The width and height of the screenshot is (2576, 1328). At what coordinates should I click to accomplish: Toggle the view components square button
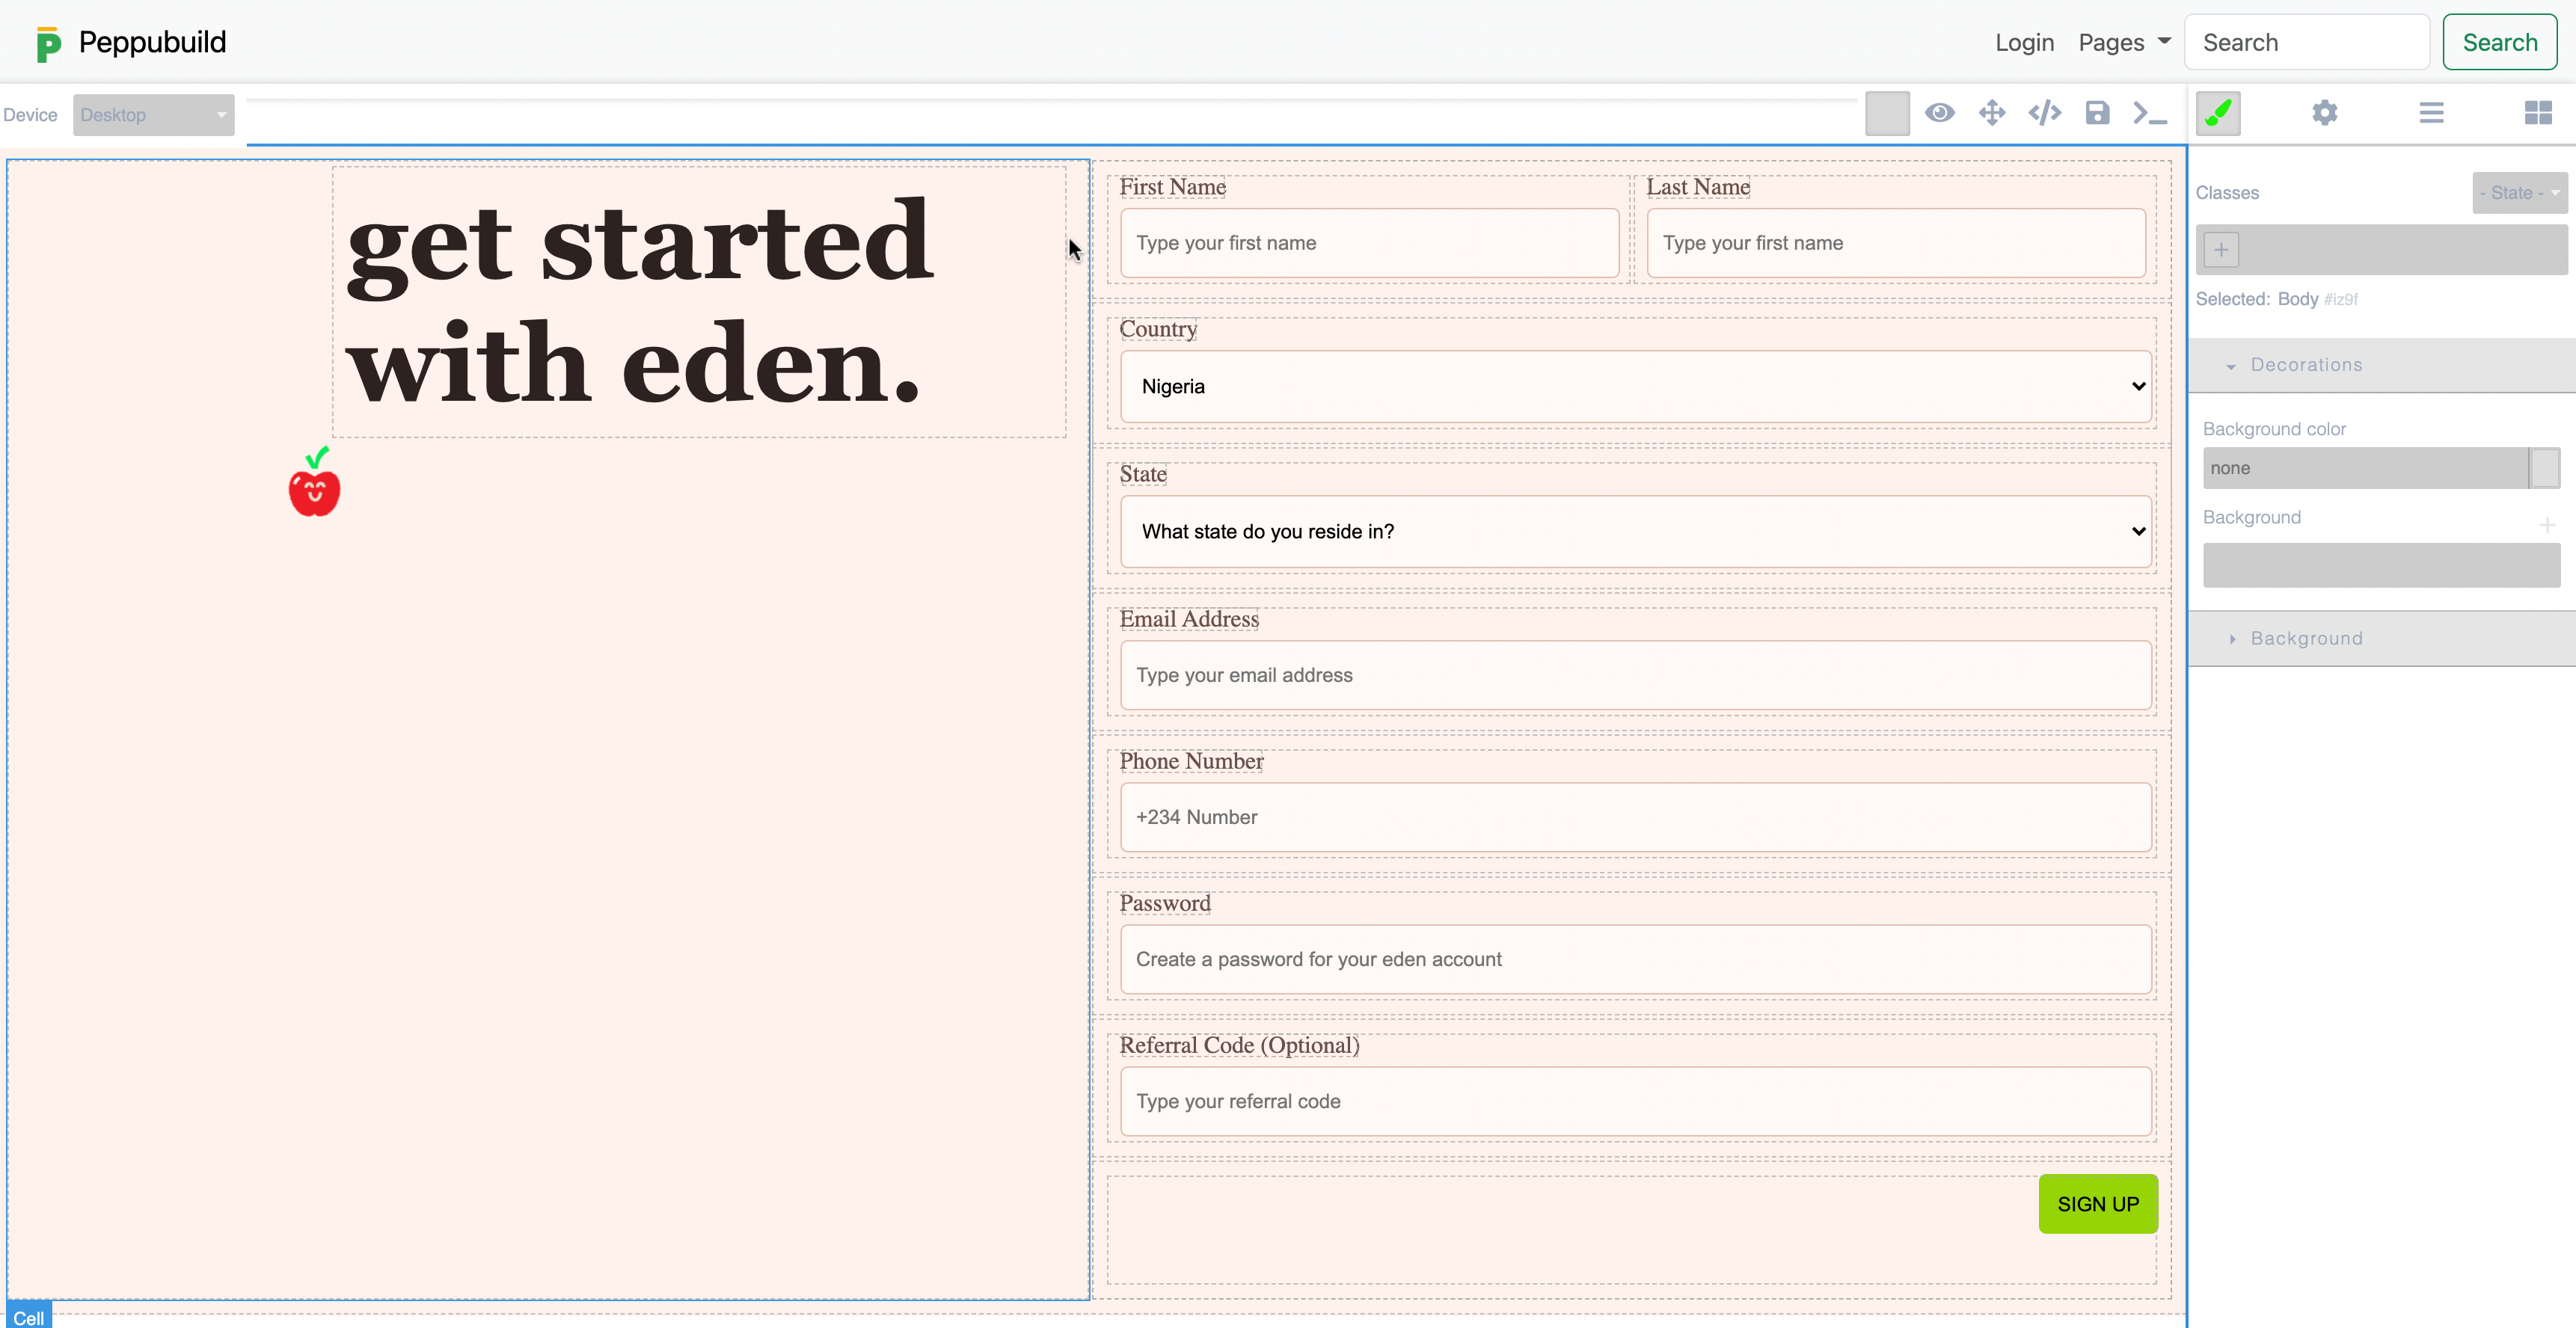coord(1887,113)
